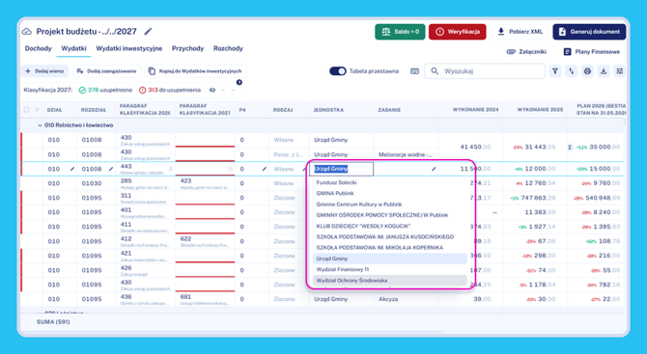Click the cloud sync icon beside project title
Viewport: 647px width, 354px height.
(x=27, y=32)
